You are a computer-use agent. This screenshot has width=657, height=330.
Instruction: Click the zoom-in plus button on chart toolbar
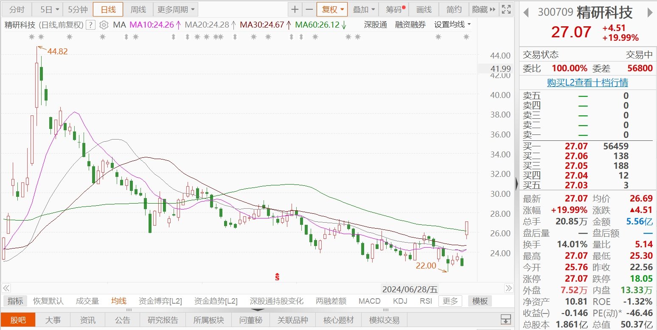(x=295, y=9)
